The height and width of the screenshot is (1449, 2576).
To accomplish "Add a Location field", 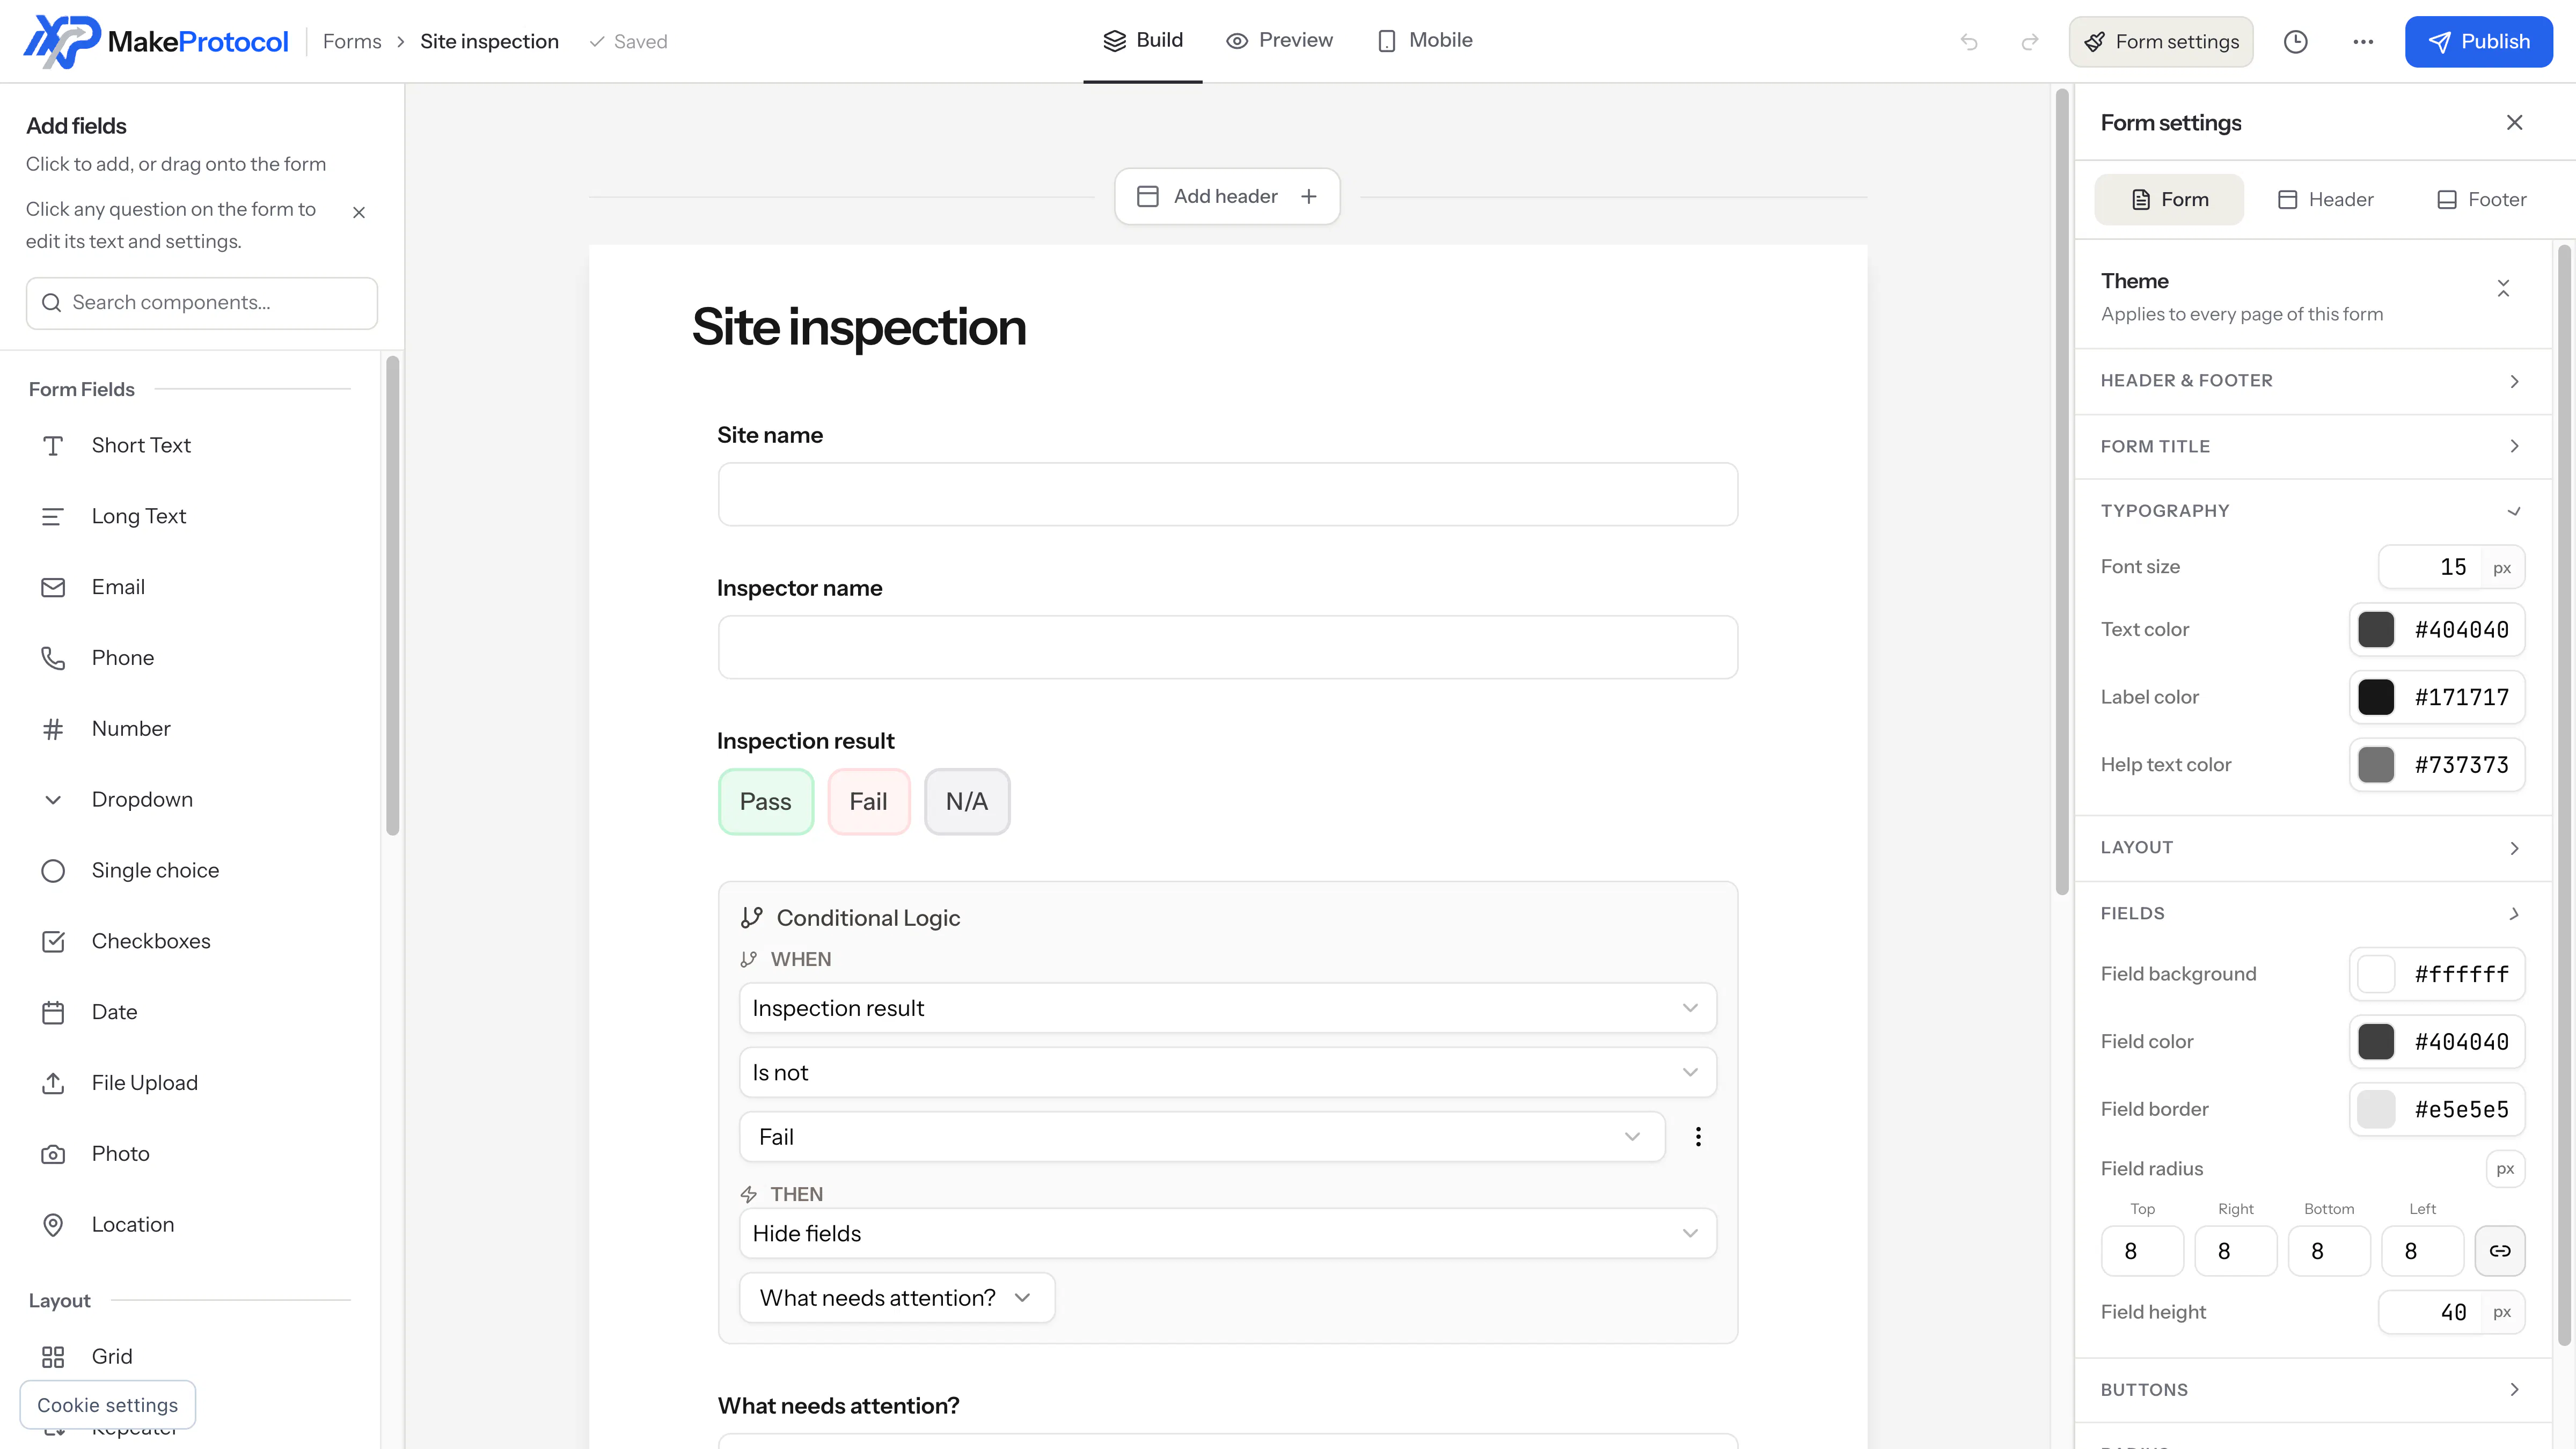I will click(190, 1225).
